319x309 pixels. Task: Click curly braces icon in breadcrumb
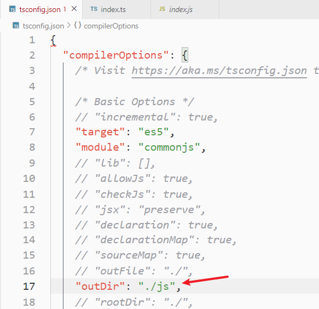pyautogui.click(x=78, y=25)
